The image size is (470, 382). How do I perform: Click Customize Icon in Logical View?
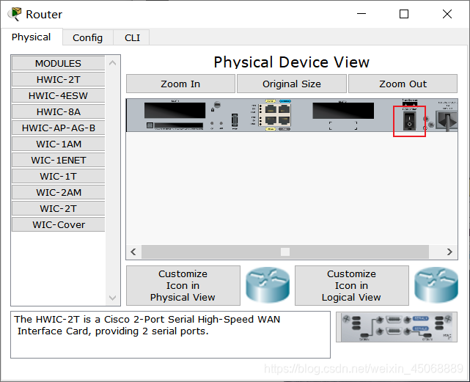click(x=352, y=285)
